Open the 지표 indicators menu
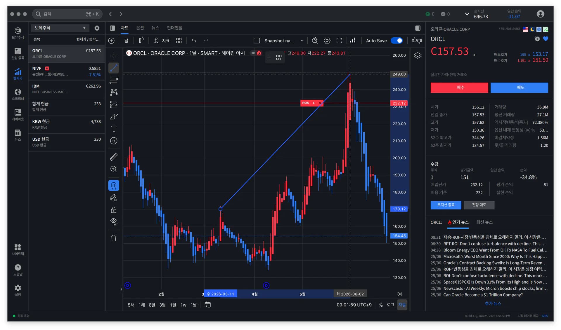 coord(162,41)
